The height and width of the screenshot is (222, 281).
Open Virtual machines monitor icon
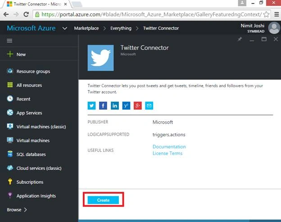(10, 140)
